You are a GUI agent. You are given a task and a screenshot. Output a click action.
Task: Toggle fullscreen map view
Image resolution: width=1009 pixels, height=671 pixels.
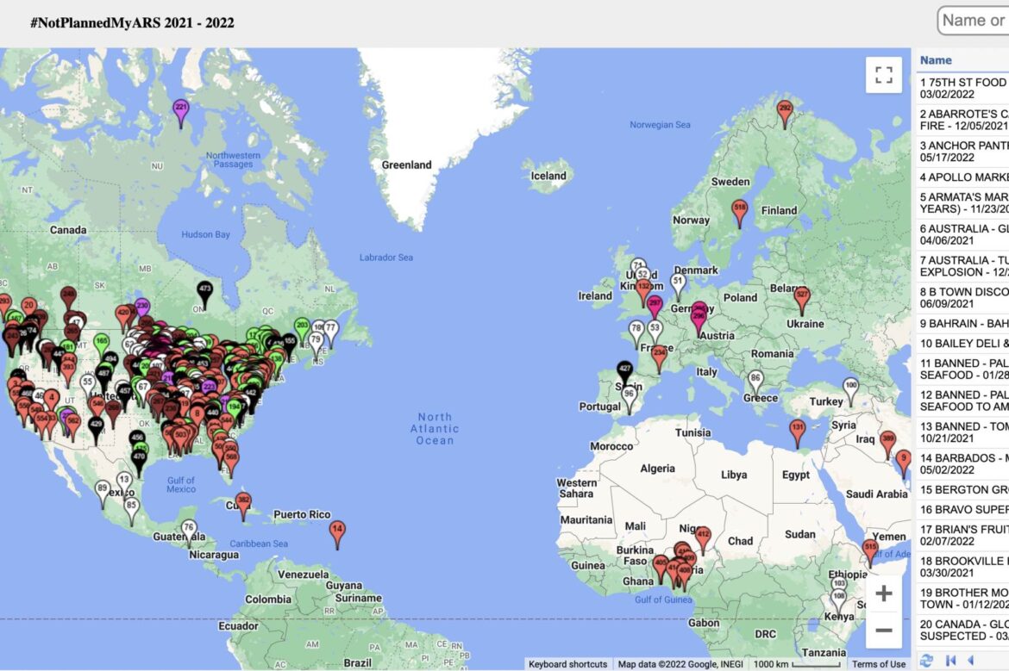tap(883, 75)
